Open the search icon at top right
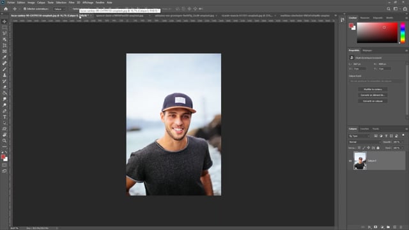The width and height of the screenshot is (409, 230). [x=389, y=9]
